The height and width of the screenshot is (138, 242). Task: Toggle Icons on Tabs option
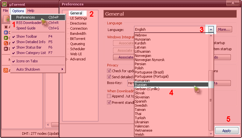point(38,61)
